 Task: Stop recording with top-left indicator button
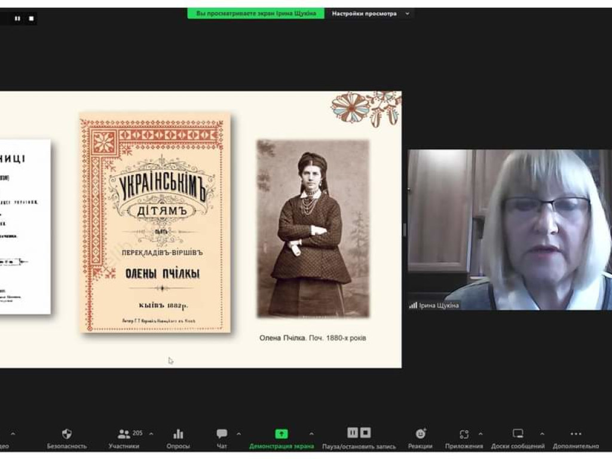tap(32, 19)
